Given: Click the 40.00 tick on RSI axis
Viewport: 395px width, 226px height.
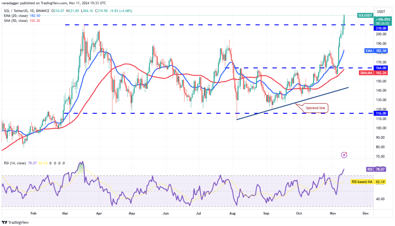Looking at the screenshot, I should pyautogui.click(x=381, y=199).
